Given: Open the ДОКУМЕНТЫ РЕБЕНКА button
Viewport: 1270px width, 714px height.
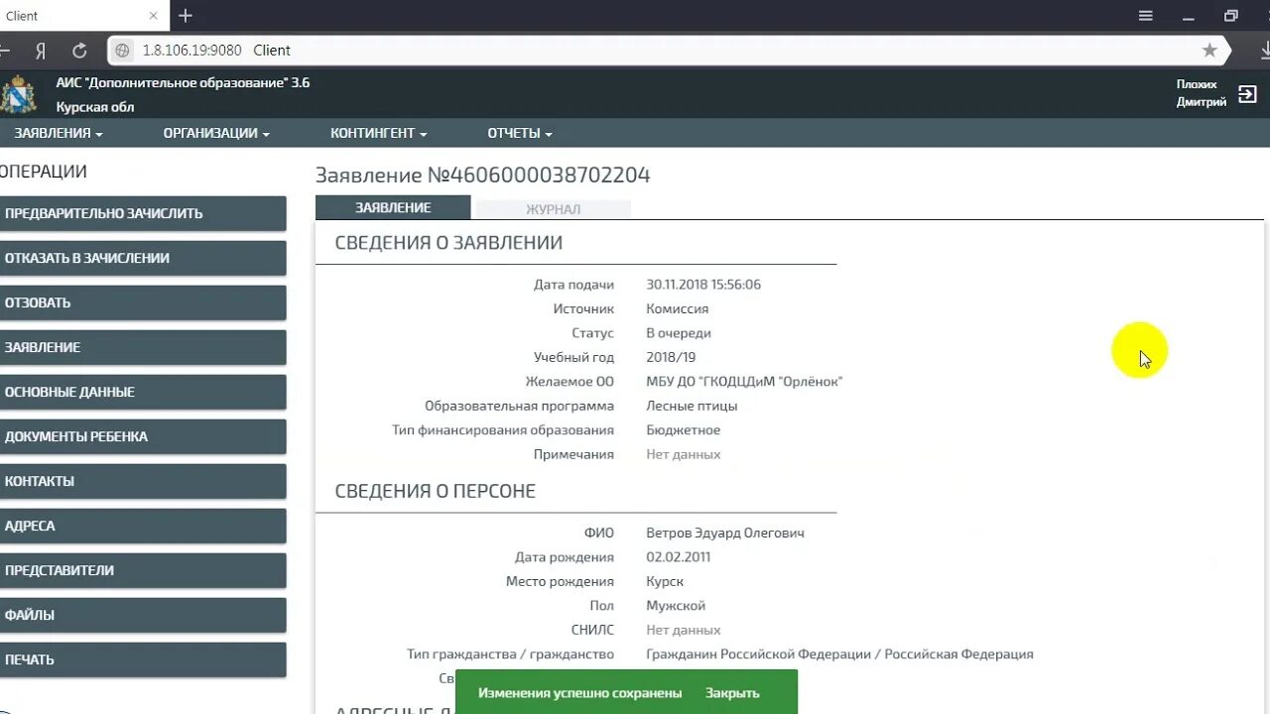Looking at the screenshot, I should click(x=143, y=436).
